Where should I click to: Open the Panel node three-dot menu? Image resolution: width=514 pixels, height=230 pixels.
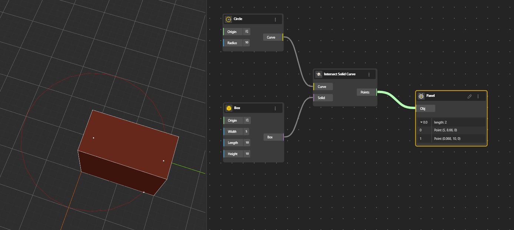(x=478, y=96)
